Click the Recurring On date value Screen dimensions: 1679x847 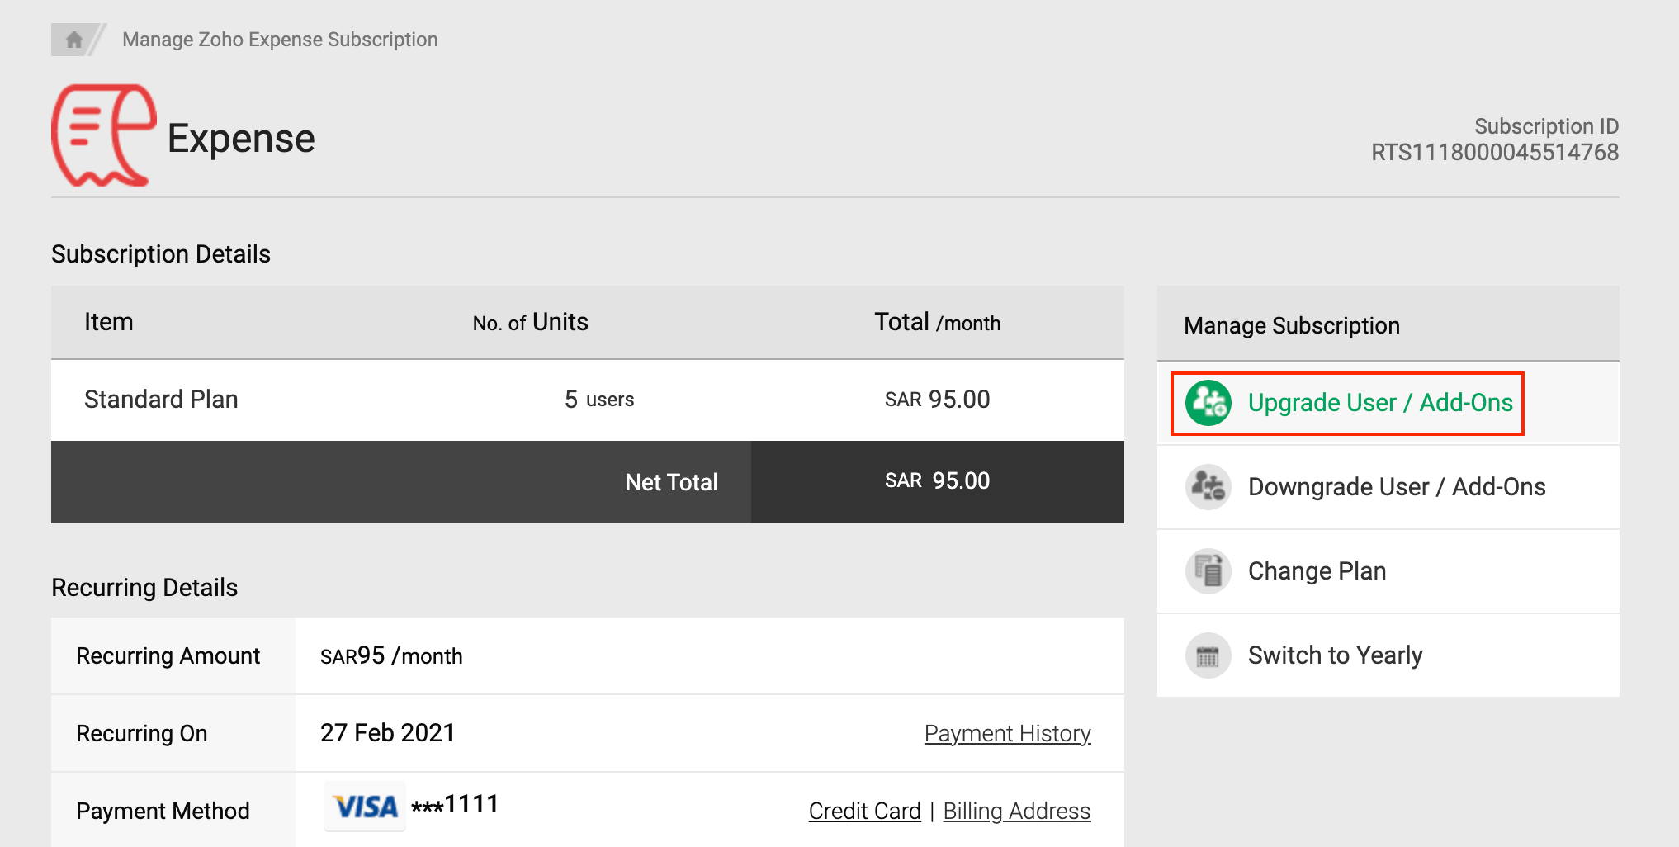[387, 733]
